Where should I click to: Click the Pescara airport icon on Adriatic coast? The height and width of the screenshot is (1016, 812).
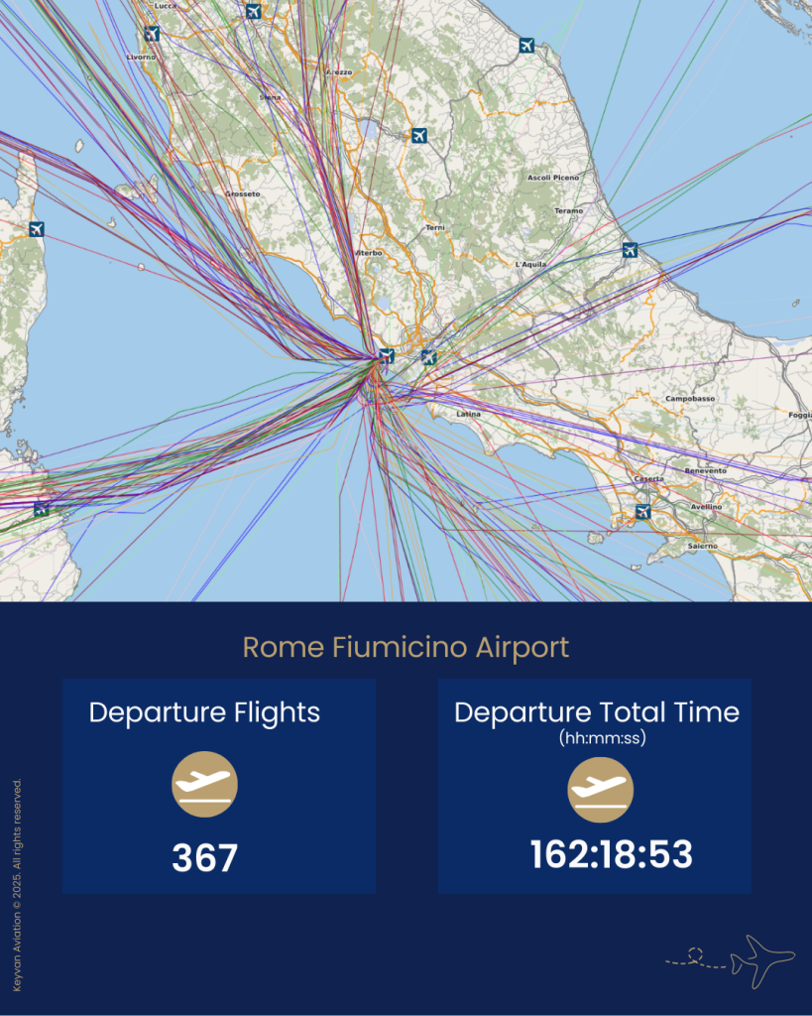[630, 250]
